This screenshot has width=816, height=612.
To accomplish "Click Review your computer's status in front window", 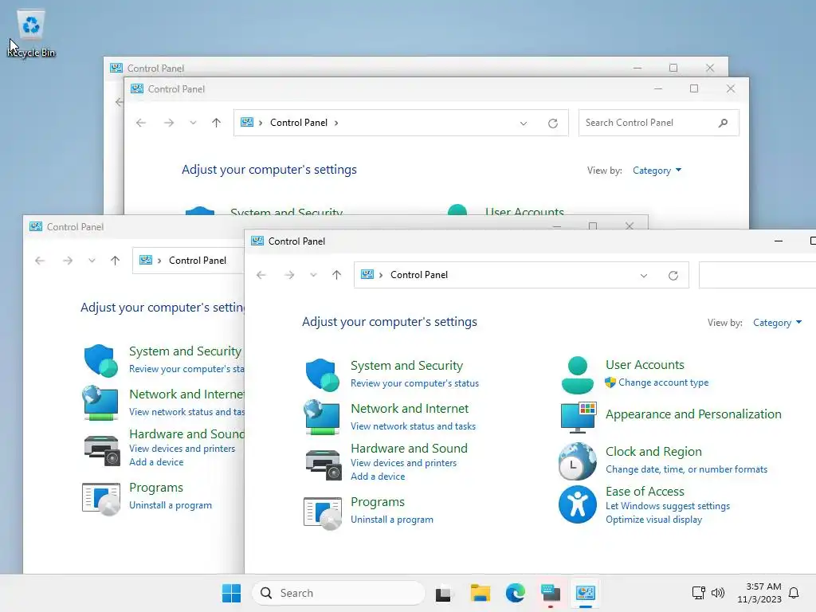I will point(414,383).
